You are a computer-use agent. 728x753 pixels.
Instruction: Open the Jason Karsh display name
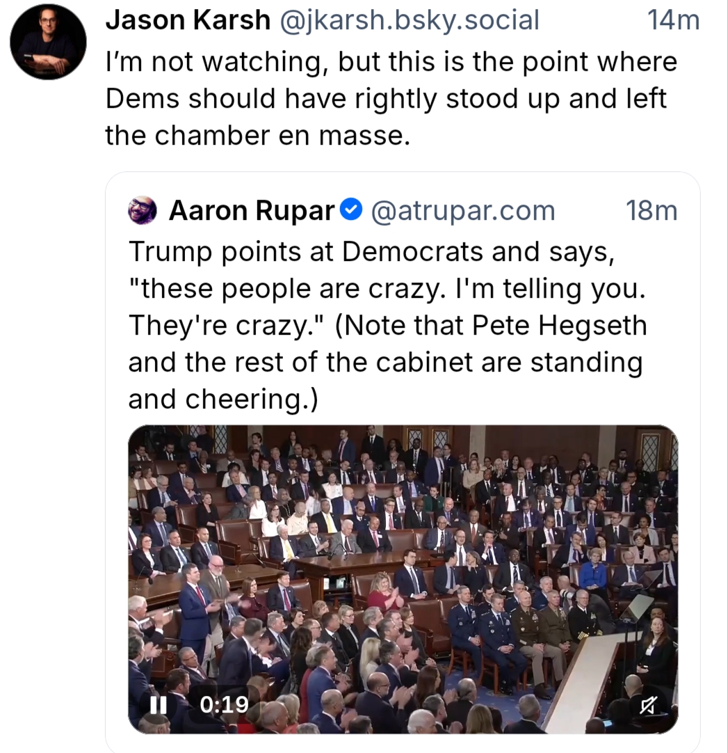tap(188, 21)
